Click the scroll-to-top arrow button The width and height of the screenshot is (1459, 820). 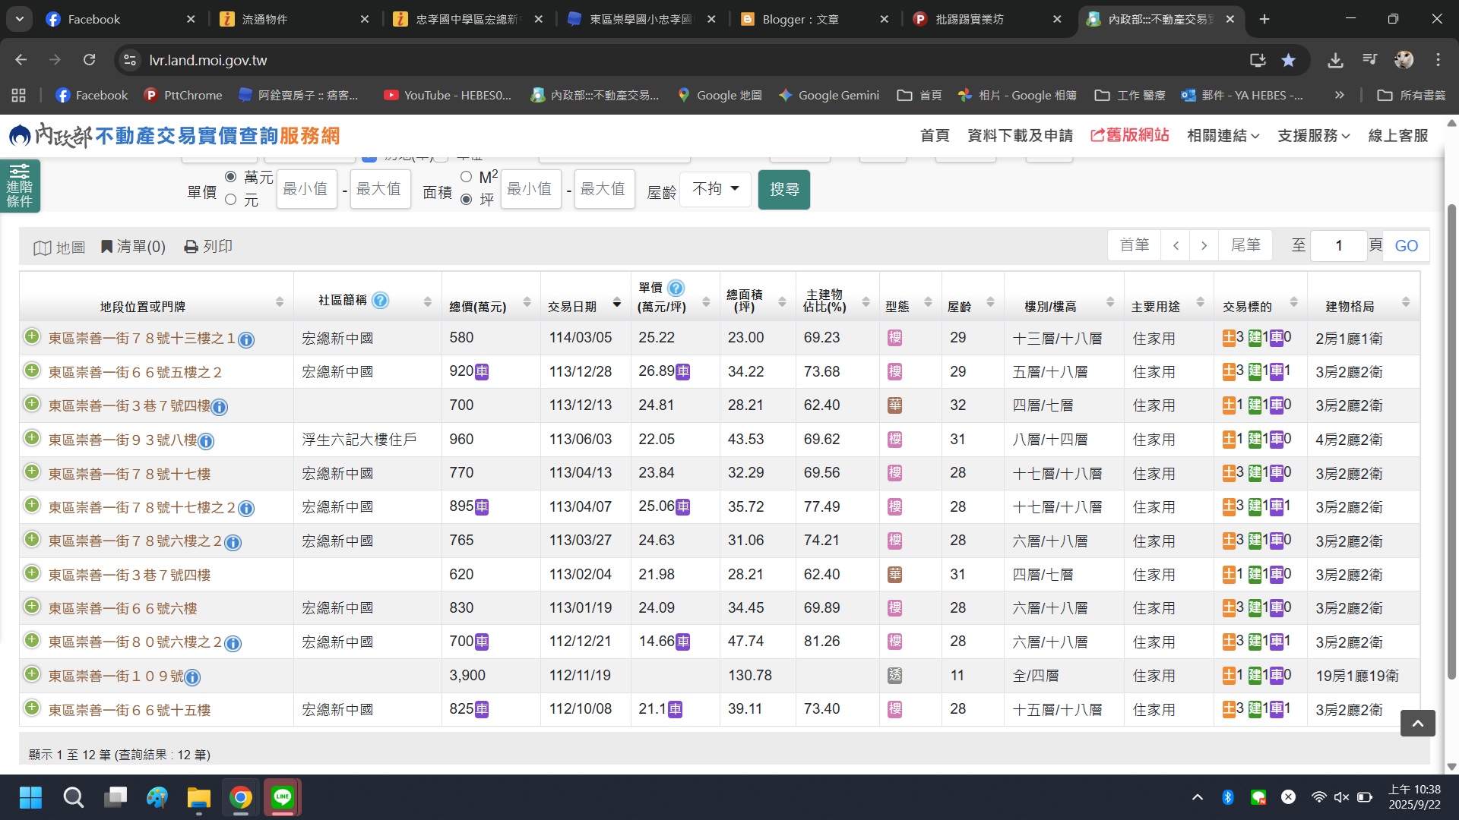pos(1417,724)
